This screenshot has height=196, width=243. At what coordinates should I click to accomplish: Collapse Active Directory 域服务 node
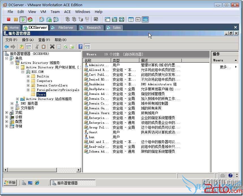click(x=12, y=63)
